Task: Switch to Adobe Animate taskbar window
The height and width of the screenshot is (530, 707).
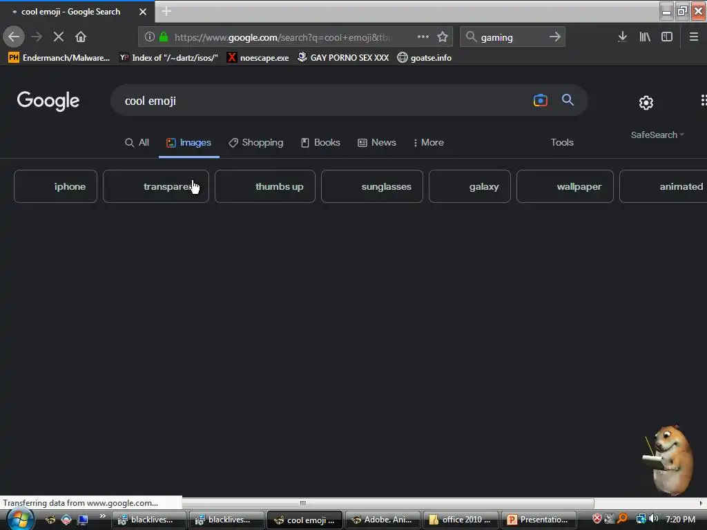Action: (x=382, y=520)
